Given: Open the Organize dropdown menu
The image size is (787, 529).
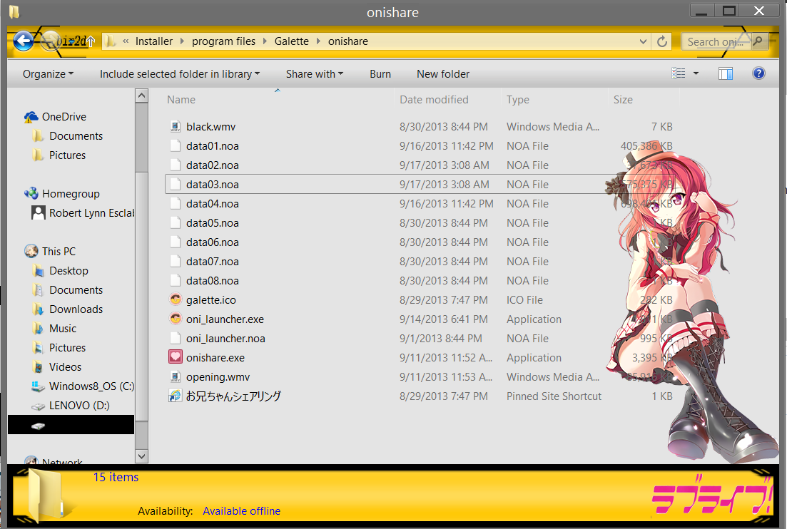Looking at the screenshot, I should click(x=48, y=74).
